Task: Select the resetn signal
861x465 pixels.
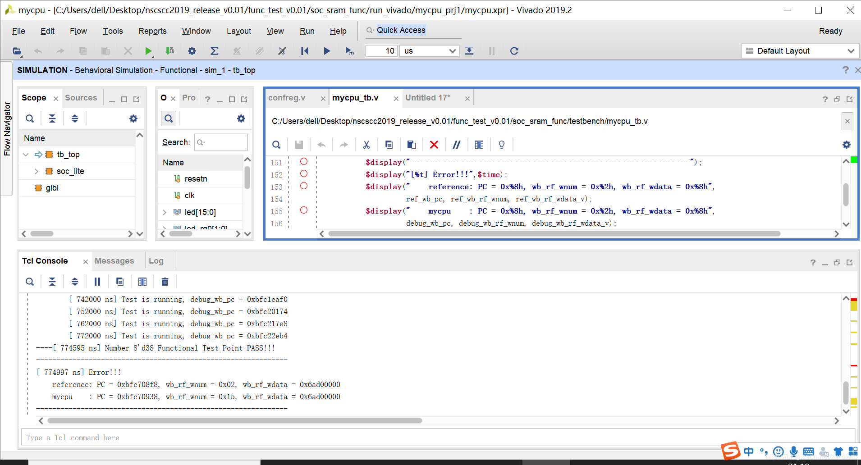Action: pyautogui.click(x=196, y=179)
